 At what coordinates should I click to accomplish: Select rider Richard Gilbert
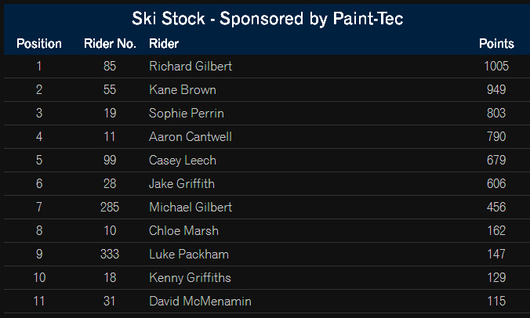pyautogui.click(x=191, y=66)
